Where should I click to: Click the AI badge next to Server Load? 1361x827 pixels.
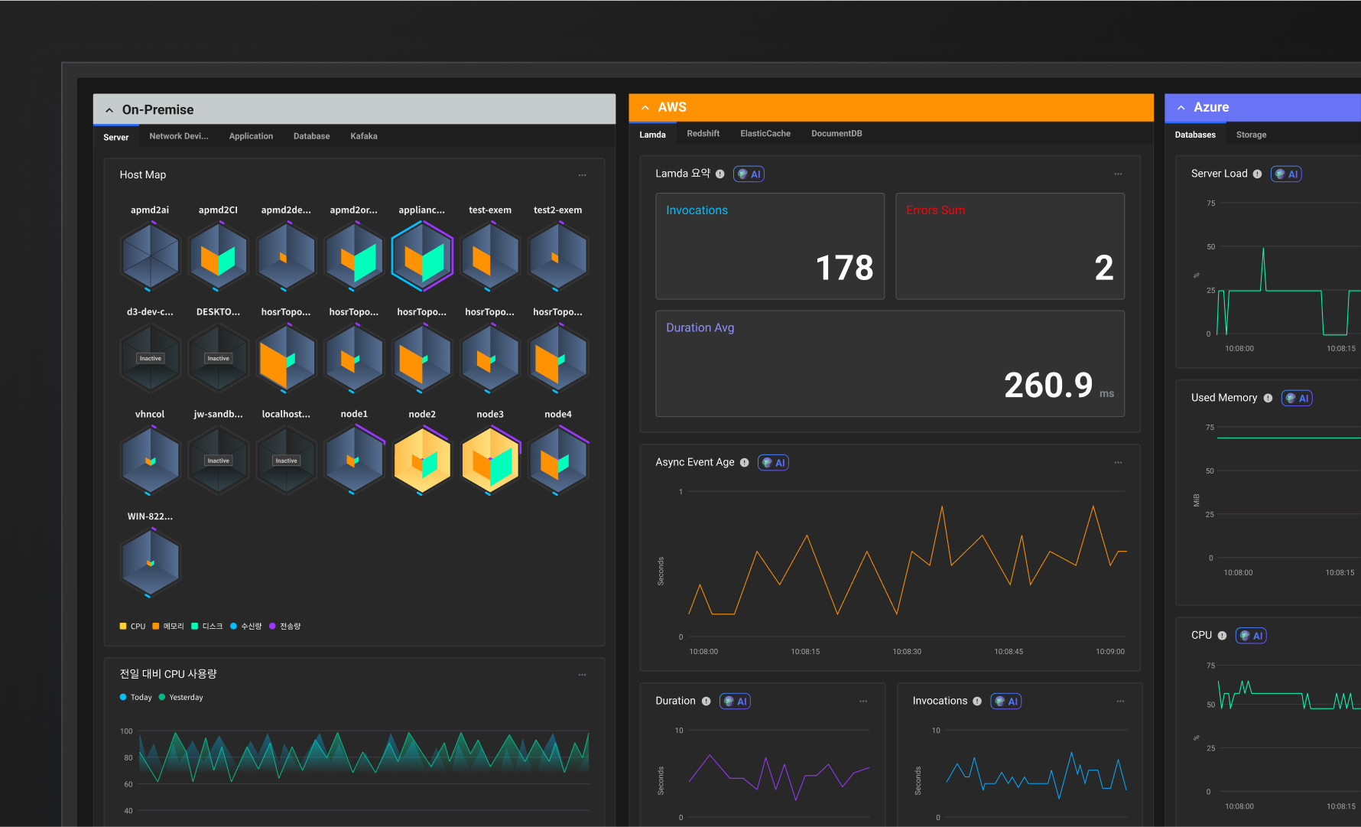pos(1286,174)
